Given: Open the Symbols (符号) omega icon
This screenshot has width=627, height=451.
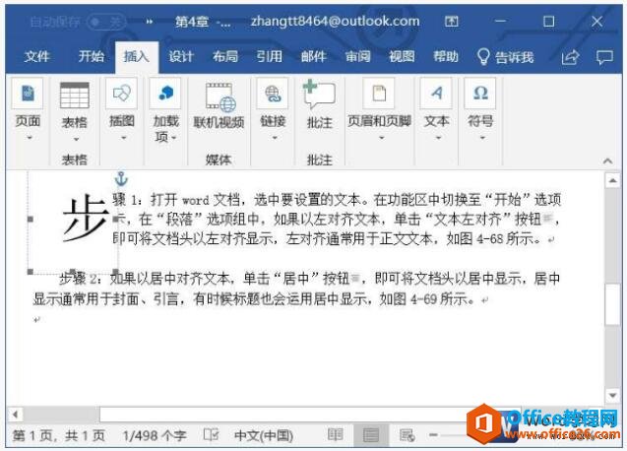Looking at the screenshot, I should tap(480, 94).
